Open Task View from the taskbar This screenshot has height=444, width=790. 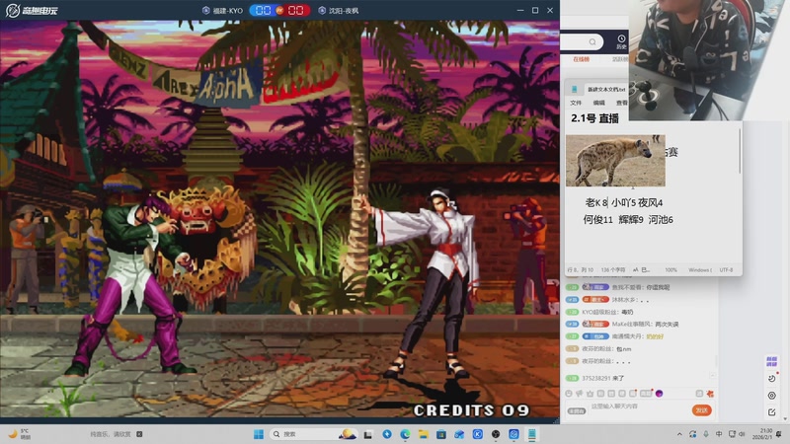[368, 434]
